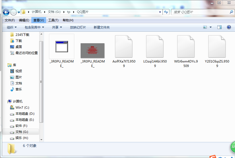
Task: Click the greyed Forward navigation arrow
Action: pyautogui.click(x=13, y=12)
